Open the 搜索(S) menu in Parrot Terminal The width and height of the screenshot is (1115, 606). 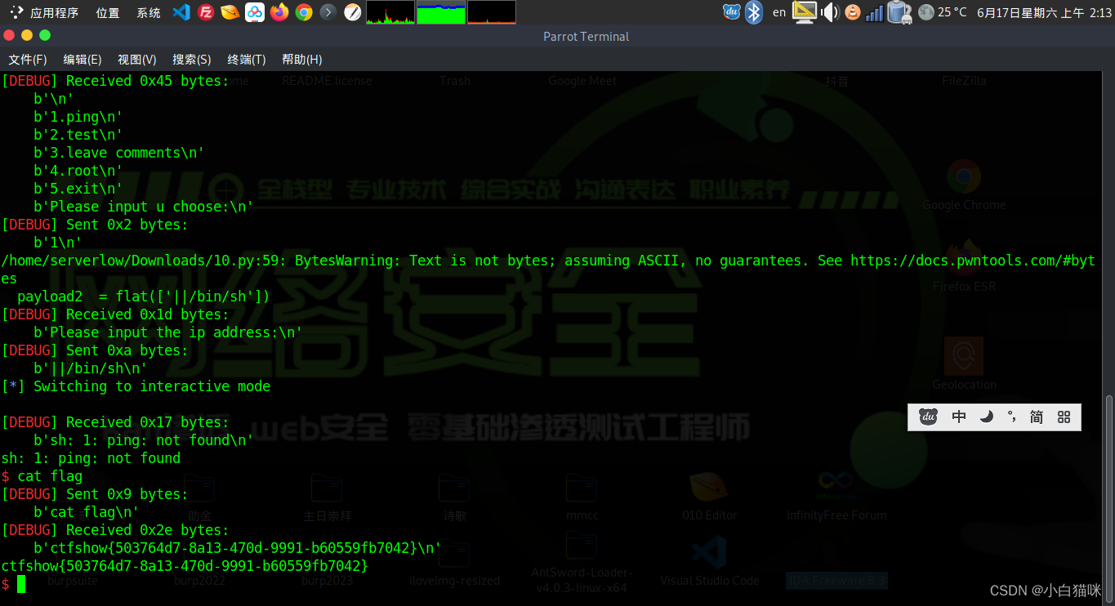[x=192, y=60]
